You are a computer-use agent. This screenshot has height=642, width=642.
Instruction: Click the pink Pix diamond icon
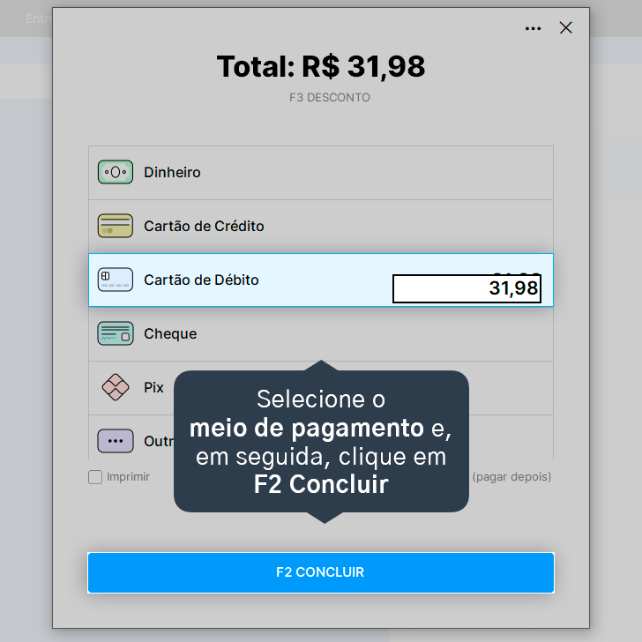click(x=115, y=387)
